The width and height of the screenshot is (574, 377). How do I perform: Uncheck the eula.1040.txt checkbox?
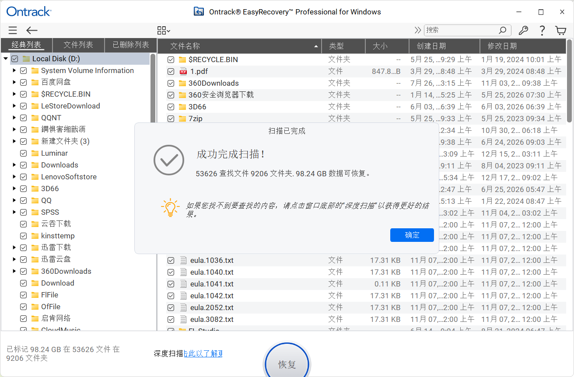pos(171,272)
